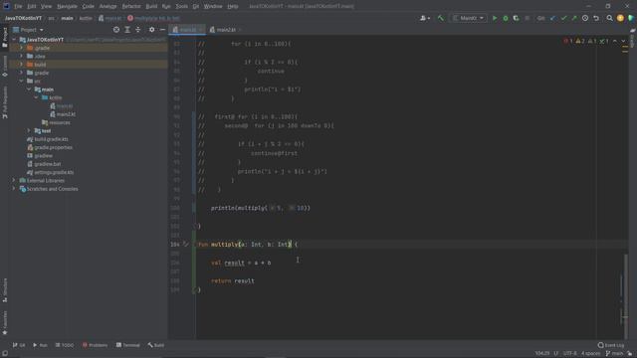The width and height of the screenshot is (637, 358).
Task: Run with Coverage icon
Action: pyautogui.click(x=516, y=18)
